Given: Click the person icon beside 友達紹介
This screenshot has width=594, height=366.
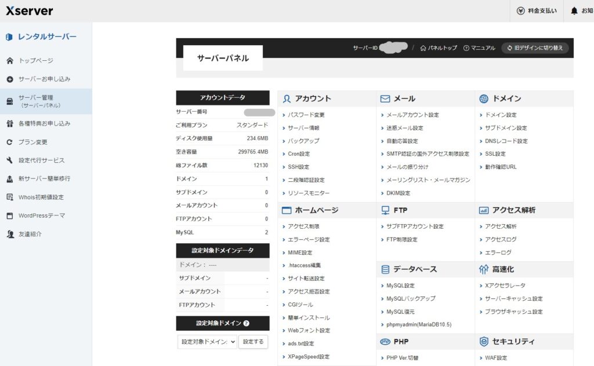Looking at the screenshot, I should pyautogui.click(x=10, y=234).
